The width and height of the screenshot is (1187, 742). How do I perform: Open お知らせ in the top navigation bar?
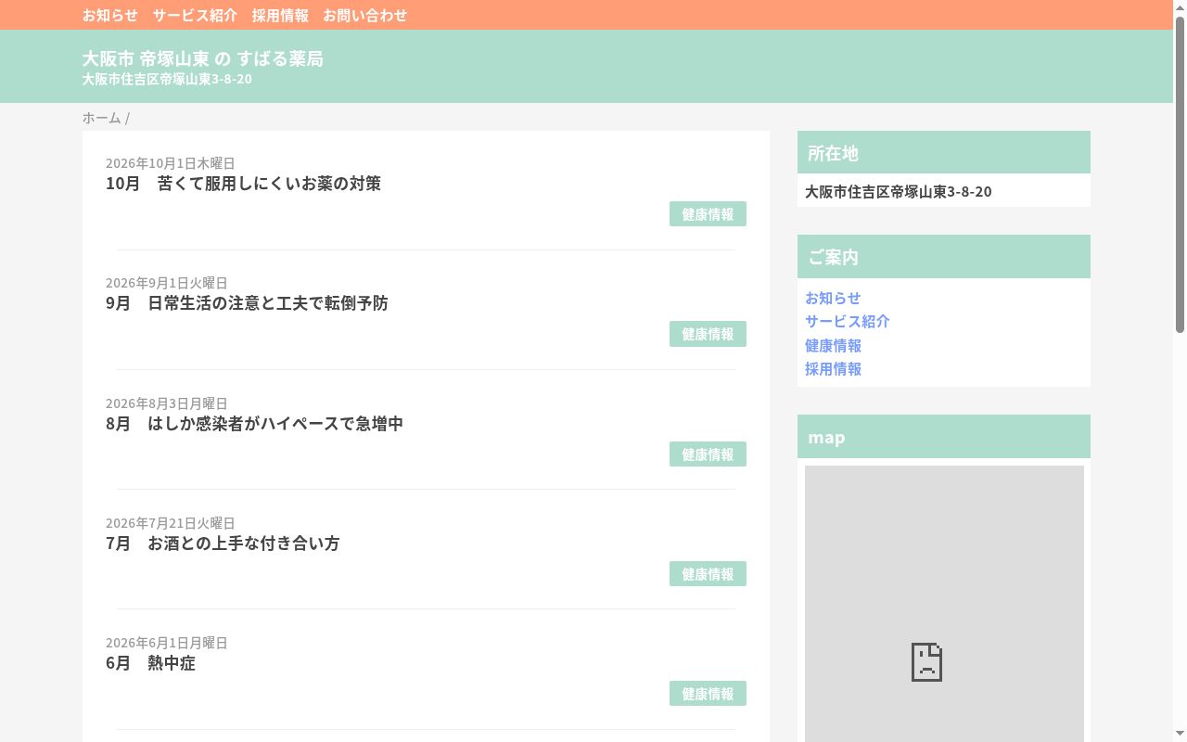click(109, 15)
